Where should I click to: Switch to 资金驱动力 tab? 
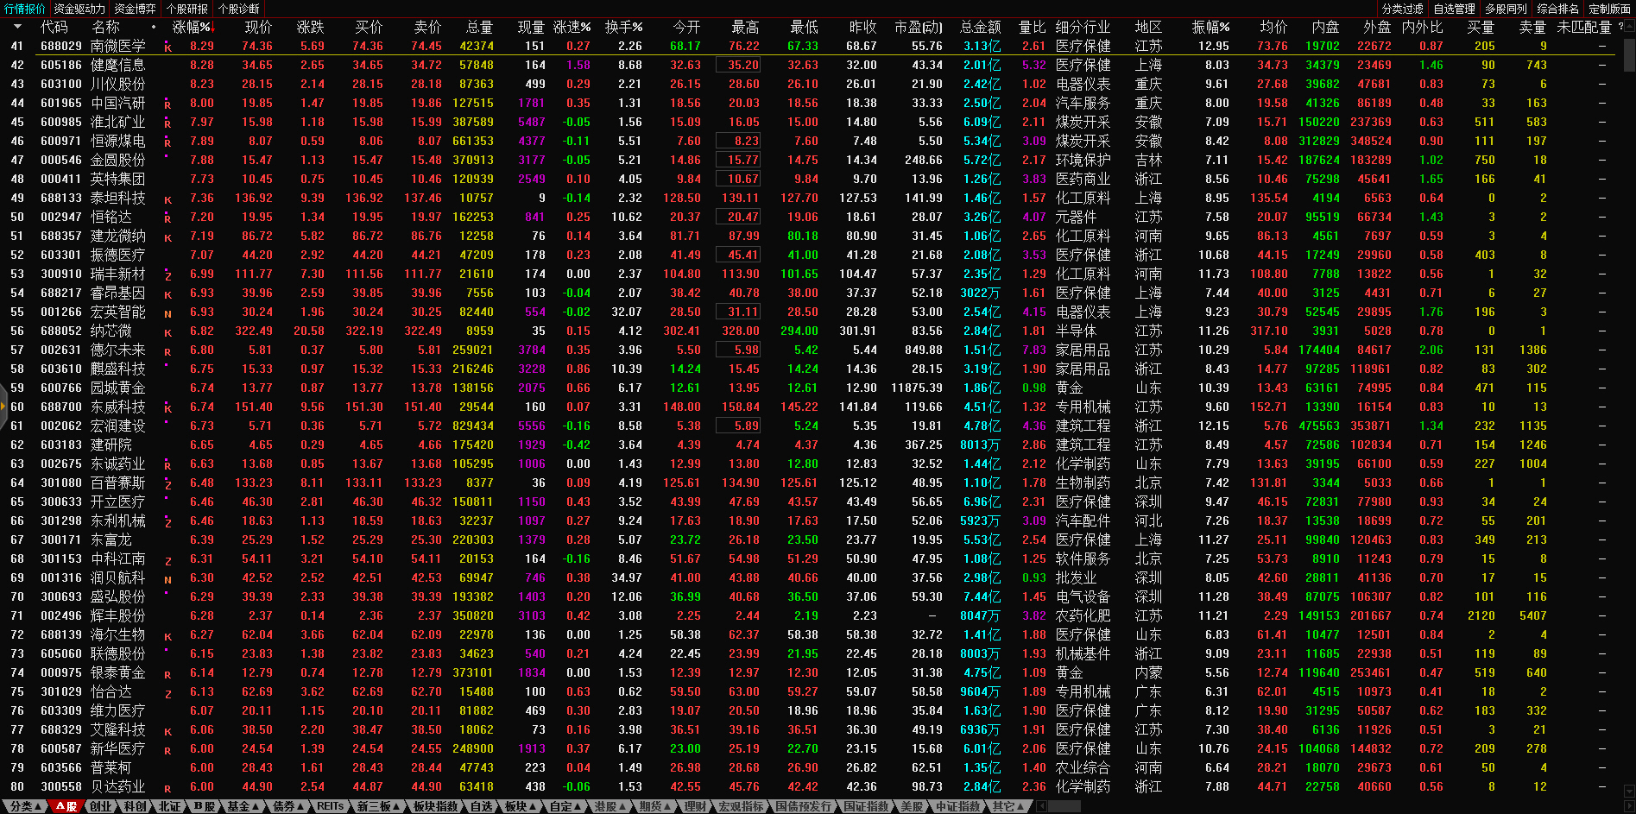(79, 9)
